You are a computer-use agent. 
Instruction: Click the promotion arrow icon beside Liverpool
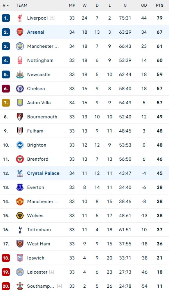tap(52, 18)
